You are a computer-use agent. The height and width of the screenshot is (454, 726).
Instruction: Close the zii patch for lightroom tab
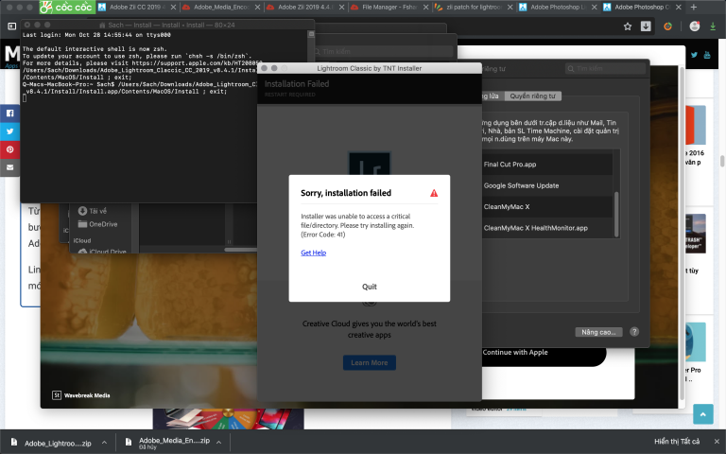[x=510, y=7]
